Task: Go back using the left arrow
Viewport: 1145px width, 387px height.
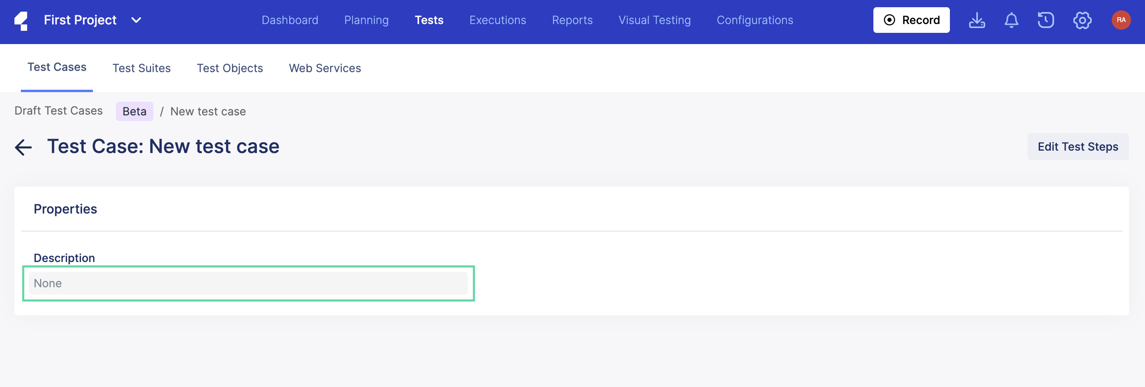Action: [23, 147]
